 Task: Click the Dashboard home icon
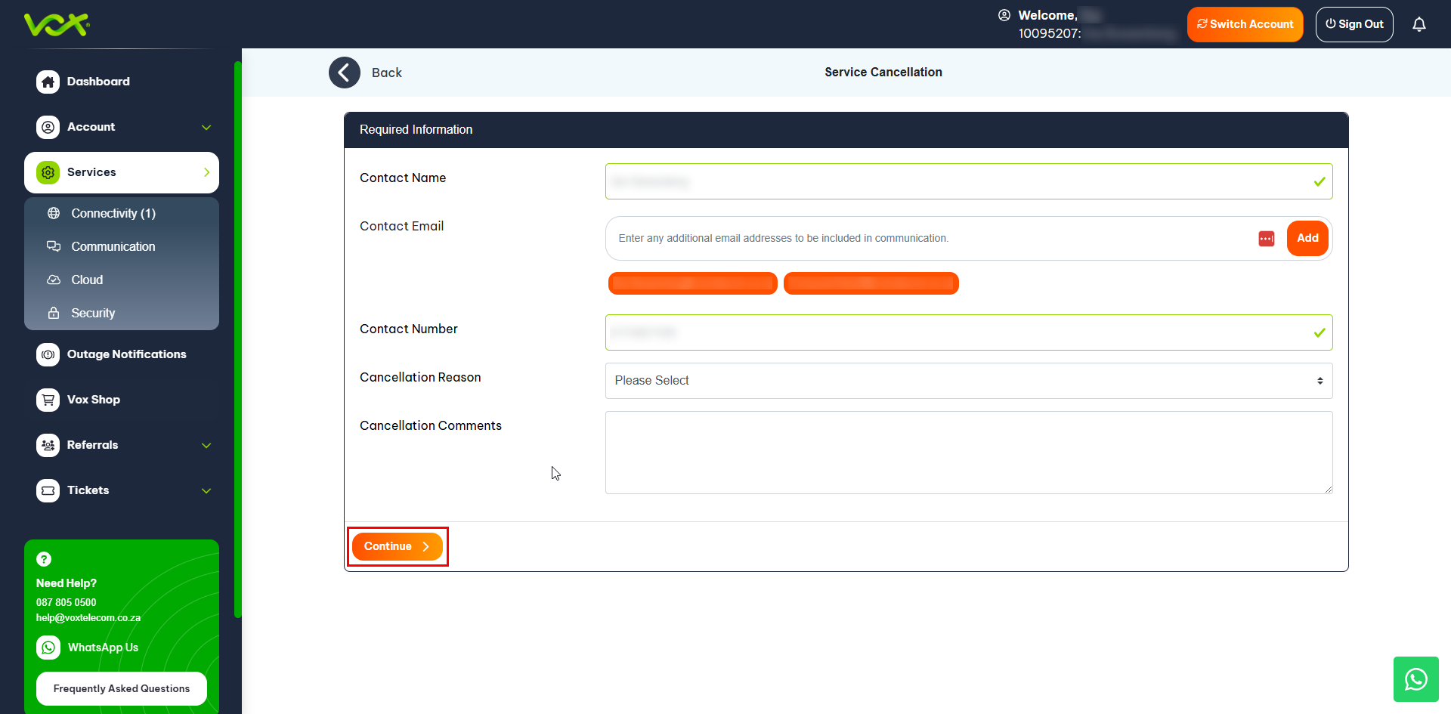48,82
